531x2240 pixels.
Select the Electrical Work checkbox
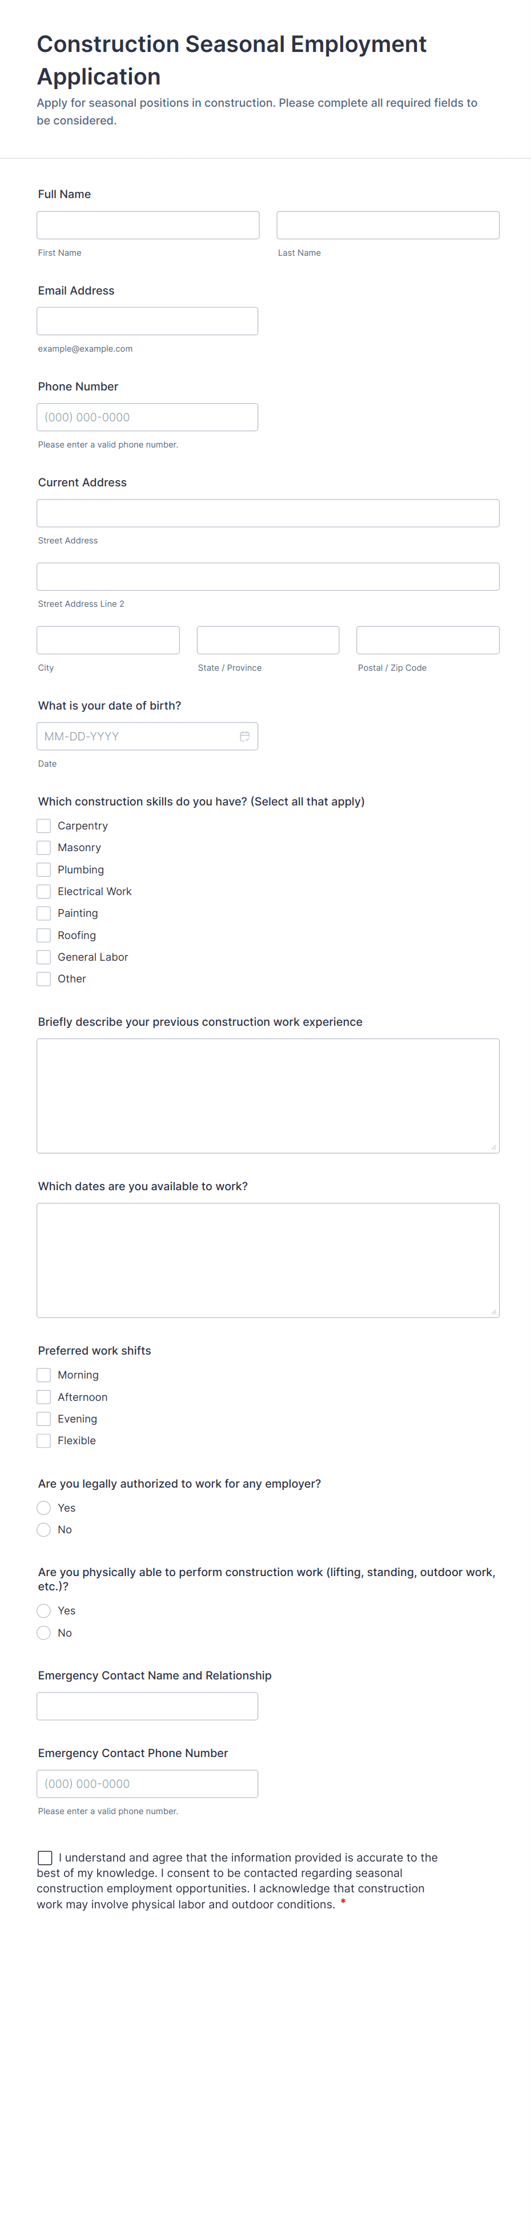(43, 891)
